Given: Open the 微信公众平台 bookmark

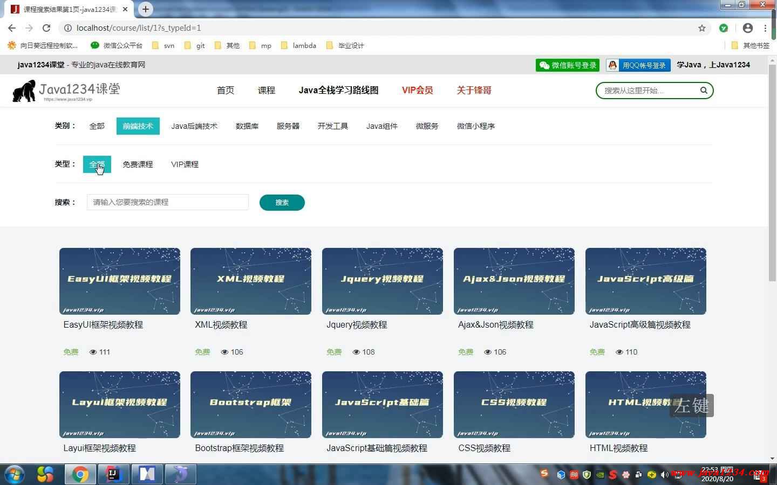Looking at the screenshot, I should (117, 46).
